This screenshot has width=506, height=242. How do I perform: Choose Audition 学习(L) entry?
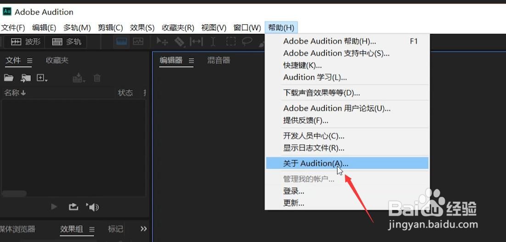point(347,77)
